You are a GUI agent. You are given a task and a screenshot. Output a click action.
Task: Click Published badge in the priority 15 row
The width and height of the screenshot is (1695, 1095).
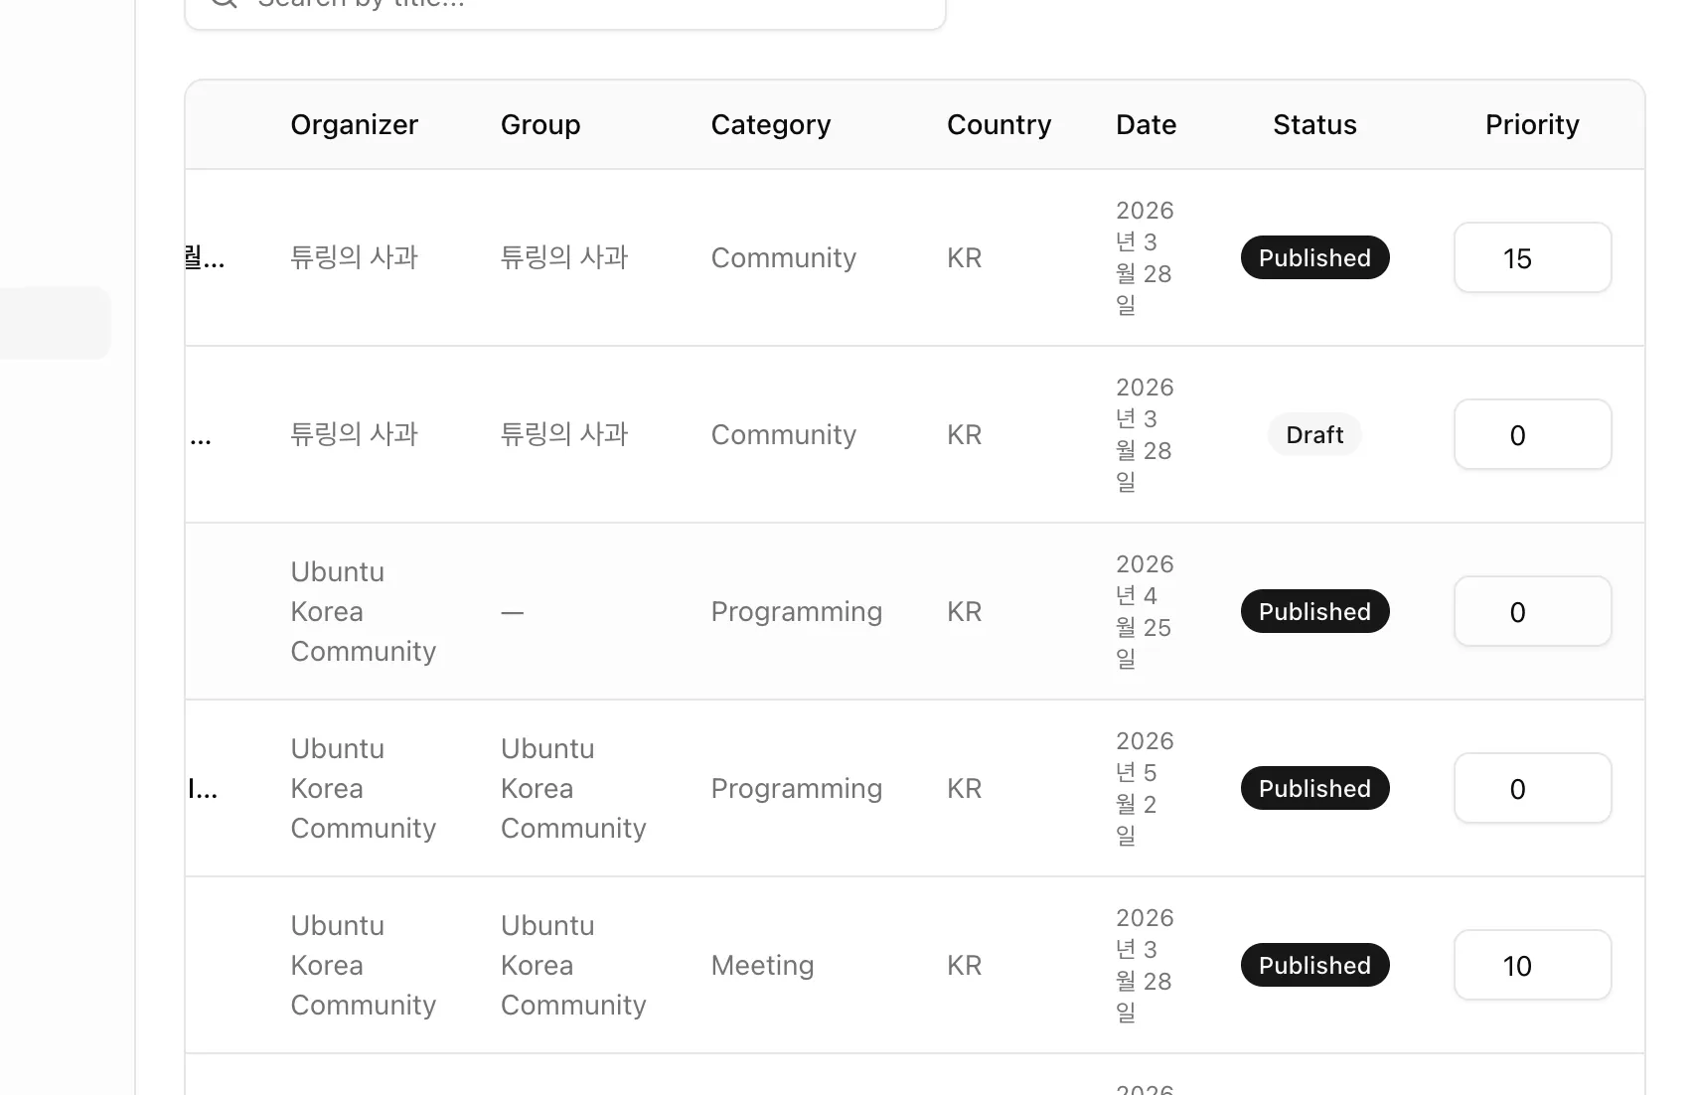click(1313, 258)
